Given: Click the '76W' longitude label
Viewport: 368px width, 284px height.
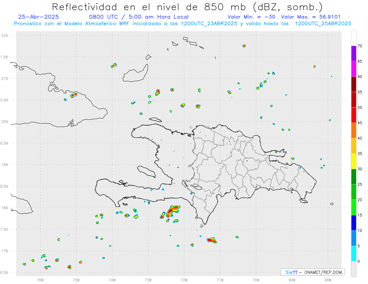Looking at the screenshot, I should click(x=40, y=280).
